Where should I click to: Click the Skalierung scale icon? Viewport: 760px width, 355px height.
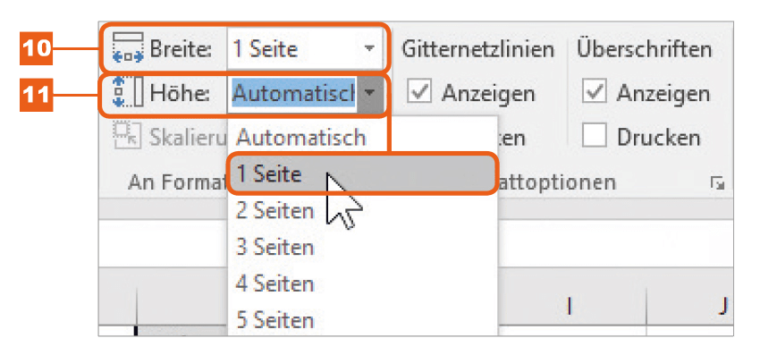(x=127, y=136)
